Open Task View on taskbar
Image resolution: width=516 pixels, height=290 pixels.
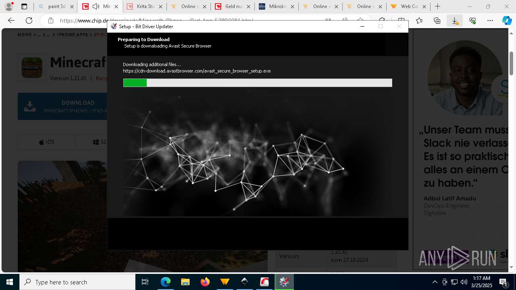click(x=146, y=282)
